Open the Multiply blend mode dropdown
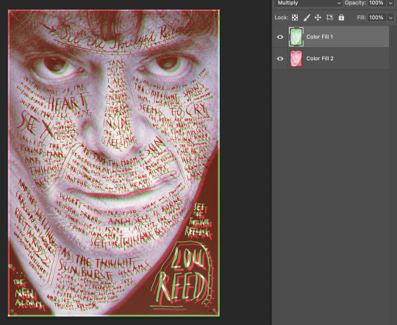 pos(308,3)
